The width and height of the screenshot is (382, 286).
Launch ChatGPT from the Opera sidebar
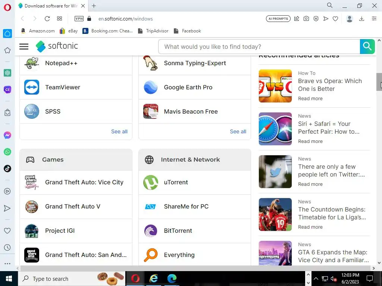(7, 73)
